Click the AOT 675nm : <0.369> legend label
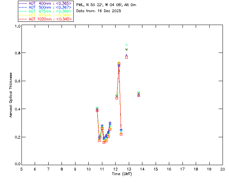229x183 pixels. (x=50, y=11)
